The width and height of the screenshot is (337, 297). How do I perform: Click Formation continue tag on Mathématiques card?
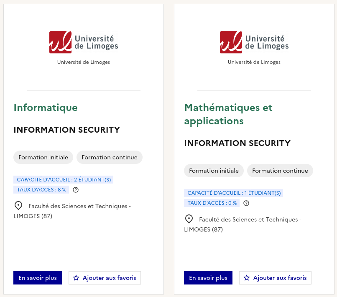point(280,171)
